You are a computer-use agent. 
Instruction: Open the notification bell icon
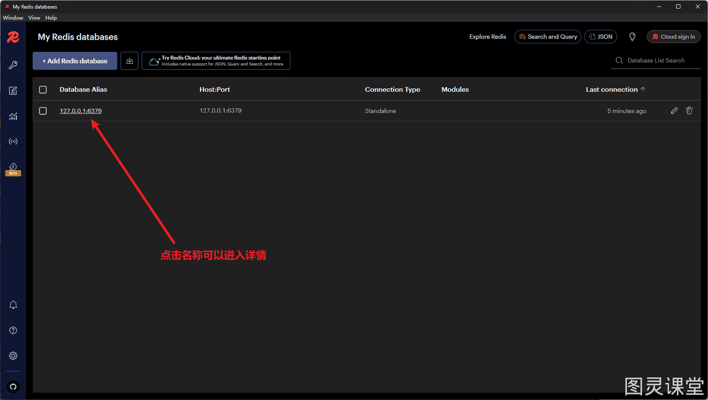13,305
